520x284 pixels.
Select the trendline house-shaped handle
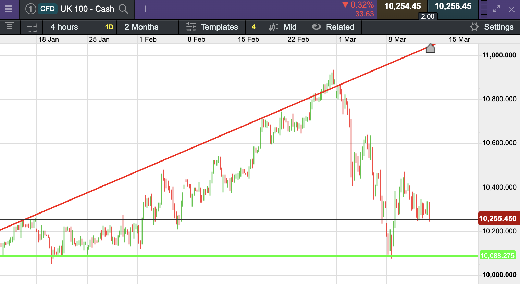[x=431, y=48]
